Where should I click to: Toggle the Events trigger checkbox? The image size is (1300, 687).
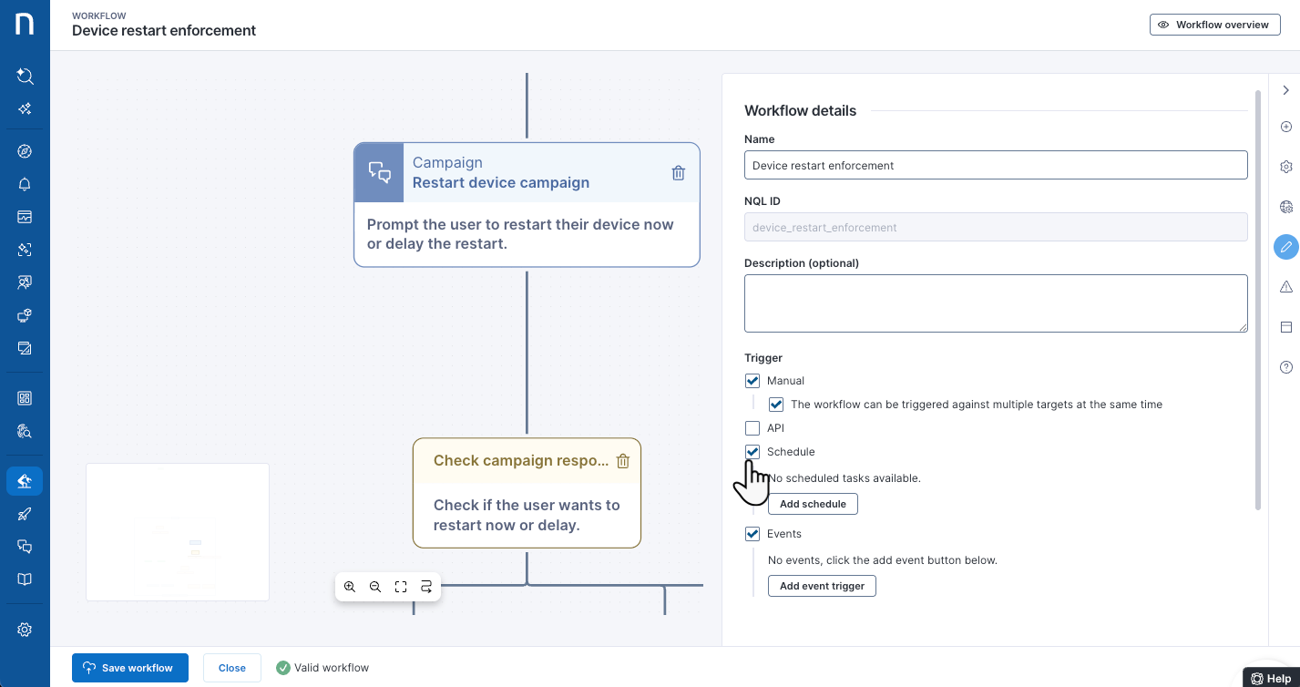click(x=752, y=534)
